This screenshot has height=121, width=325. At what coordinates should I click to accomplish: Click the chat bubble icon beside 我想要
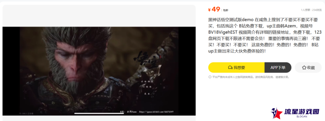pos(230,68)
